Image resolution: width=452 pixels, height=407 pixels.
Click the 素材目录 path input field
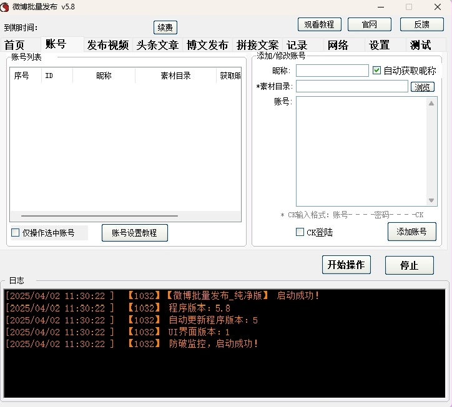351,87
